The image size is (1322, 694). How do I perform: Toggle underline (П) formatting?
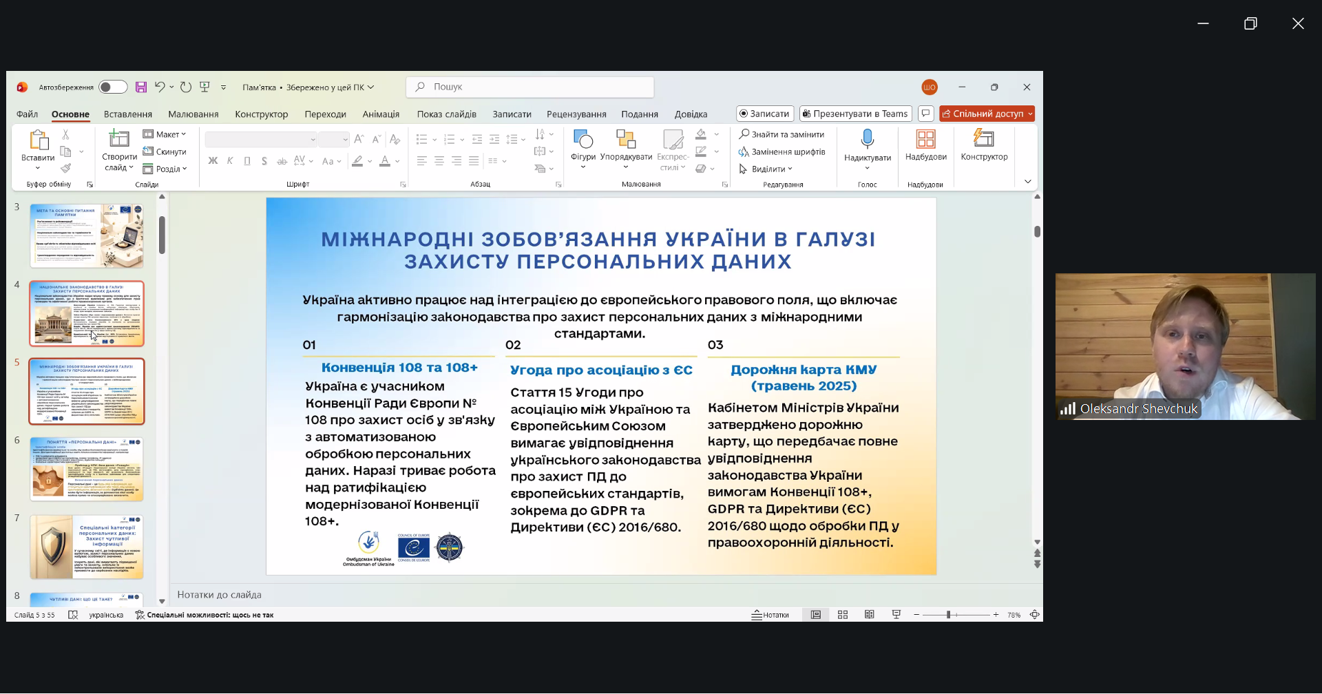point(247,161)
